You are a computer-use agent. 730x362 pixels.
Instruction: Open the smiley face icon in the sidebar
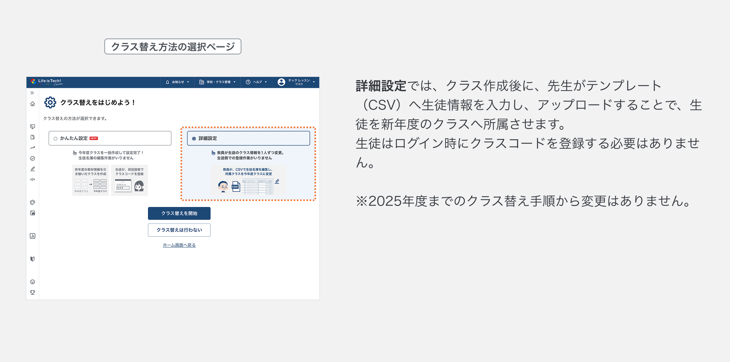(33, 282)
